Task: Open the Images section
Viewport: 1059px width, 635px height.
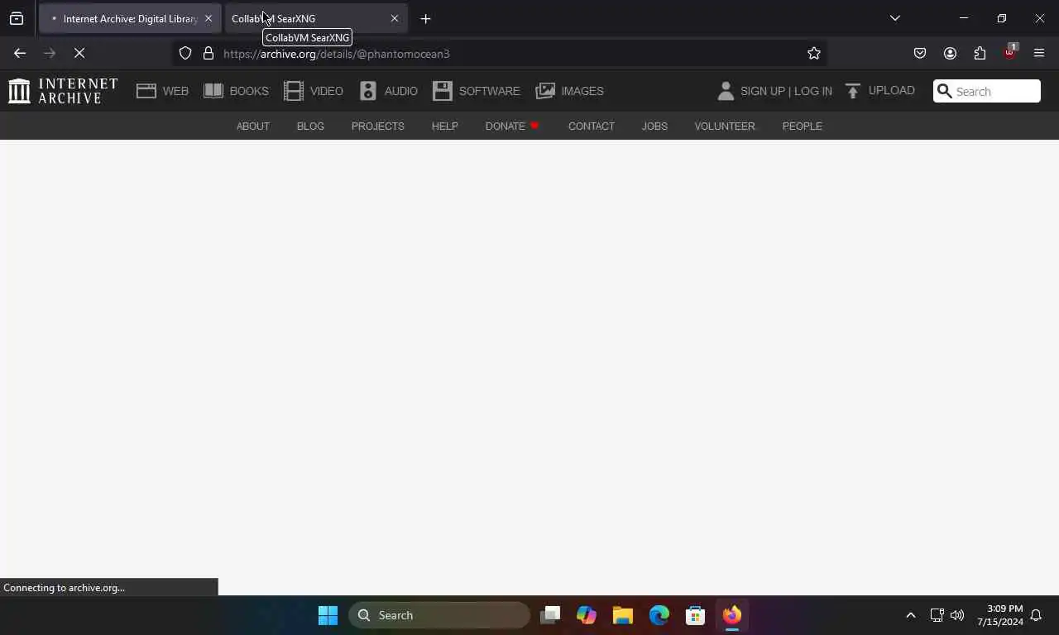Action: coord(570,91)
